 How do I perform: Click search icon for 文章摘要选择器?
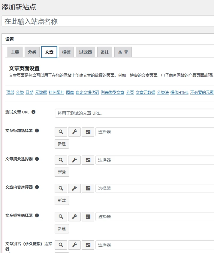(x=61, y=160)
